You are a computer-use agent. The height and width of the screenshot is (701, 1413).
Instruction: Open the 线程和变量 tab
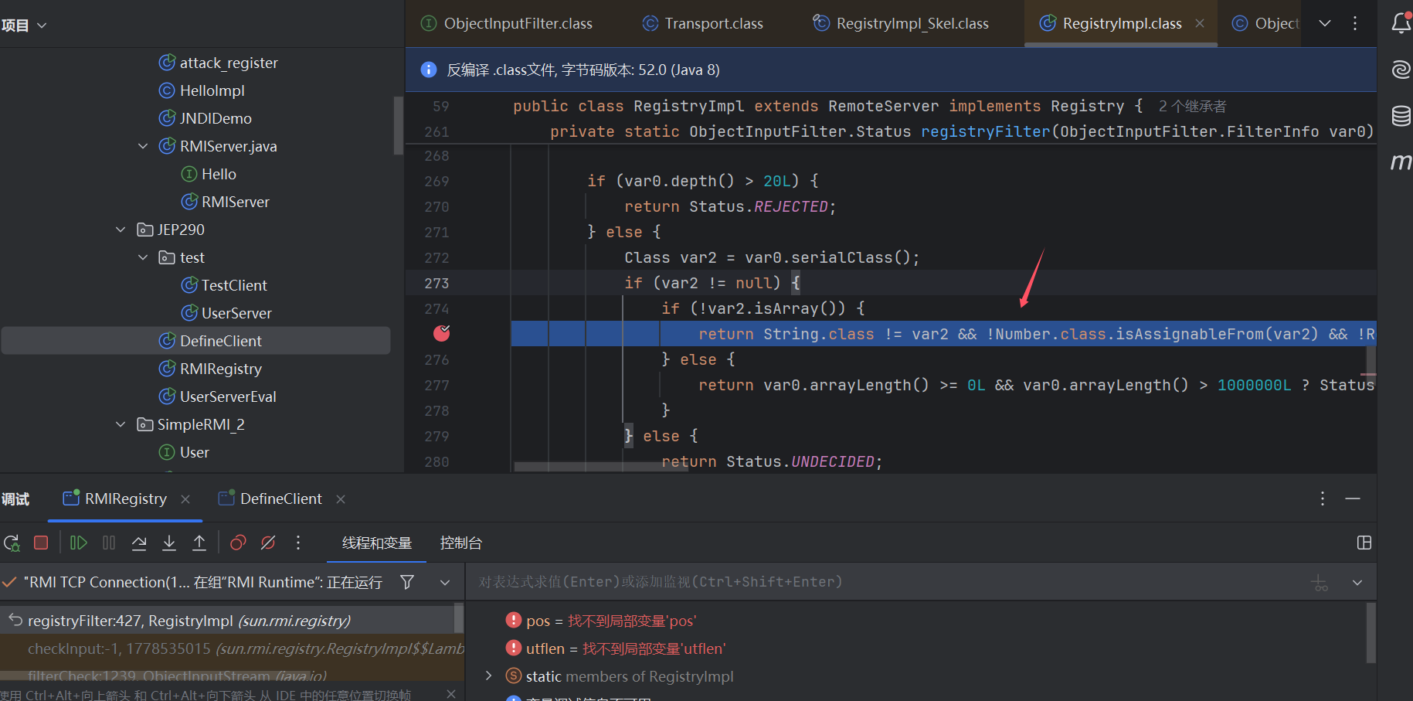coord(377,543)
